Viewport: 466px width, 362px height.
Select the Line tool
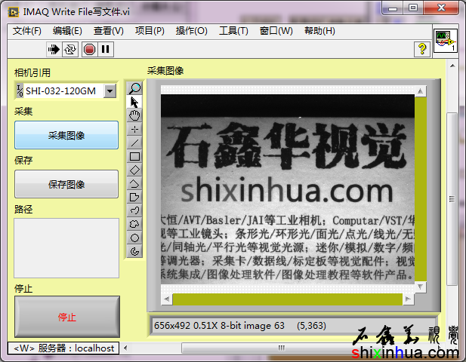134,143
